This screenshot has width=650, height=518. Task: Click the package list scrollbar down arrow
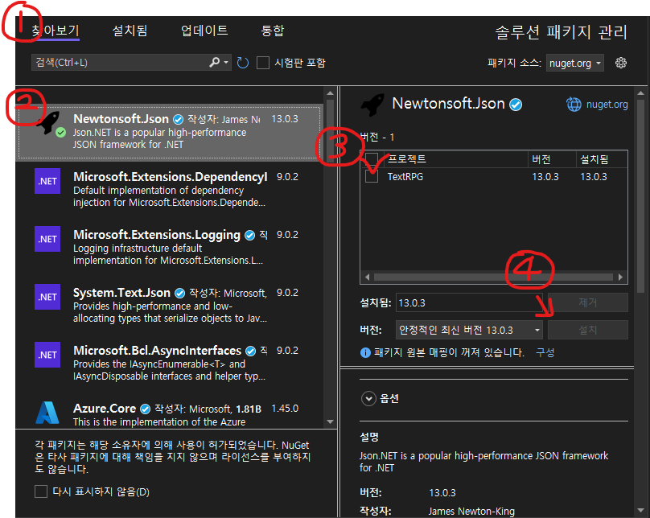[x=331, y=421]
